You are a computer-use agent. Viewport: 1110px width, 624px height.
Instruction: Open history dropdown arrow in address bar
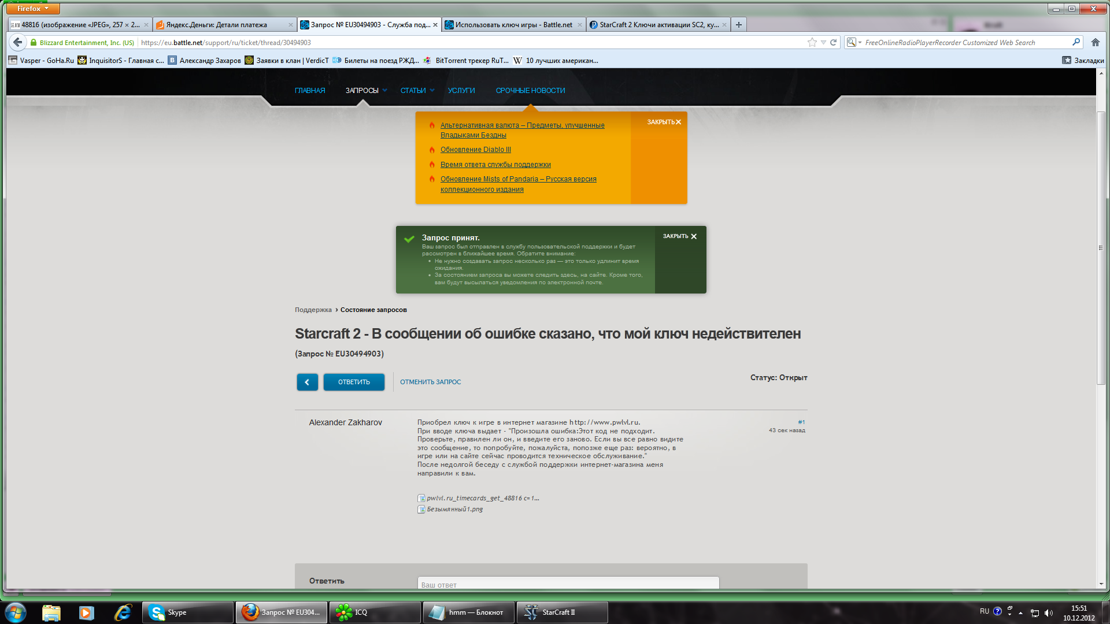click(x=823, y=42)
